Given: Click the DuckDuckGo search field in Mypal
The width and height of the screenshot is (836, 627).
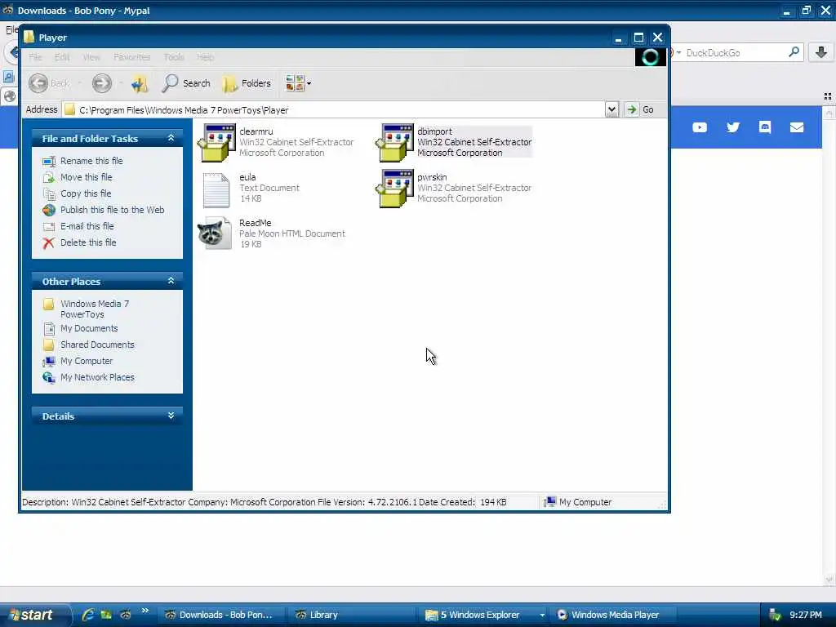Looking at the screenshot, I should [734, 53].
